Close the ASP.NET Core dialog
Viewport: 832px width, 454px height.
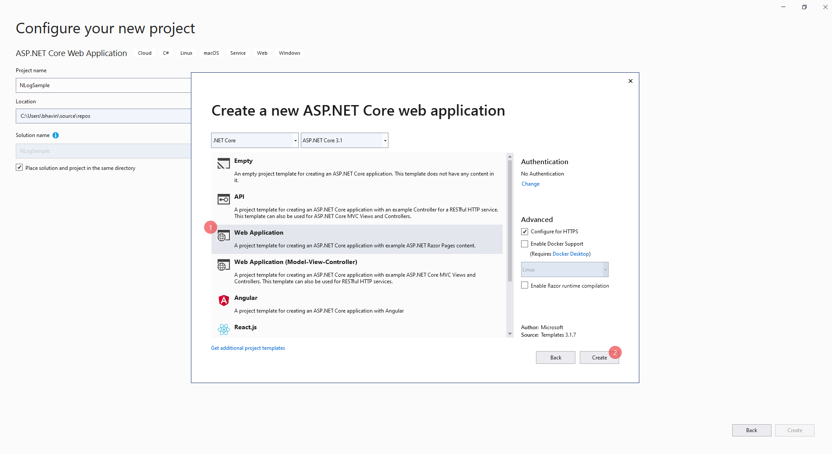pos(631,81)
